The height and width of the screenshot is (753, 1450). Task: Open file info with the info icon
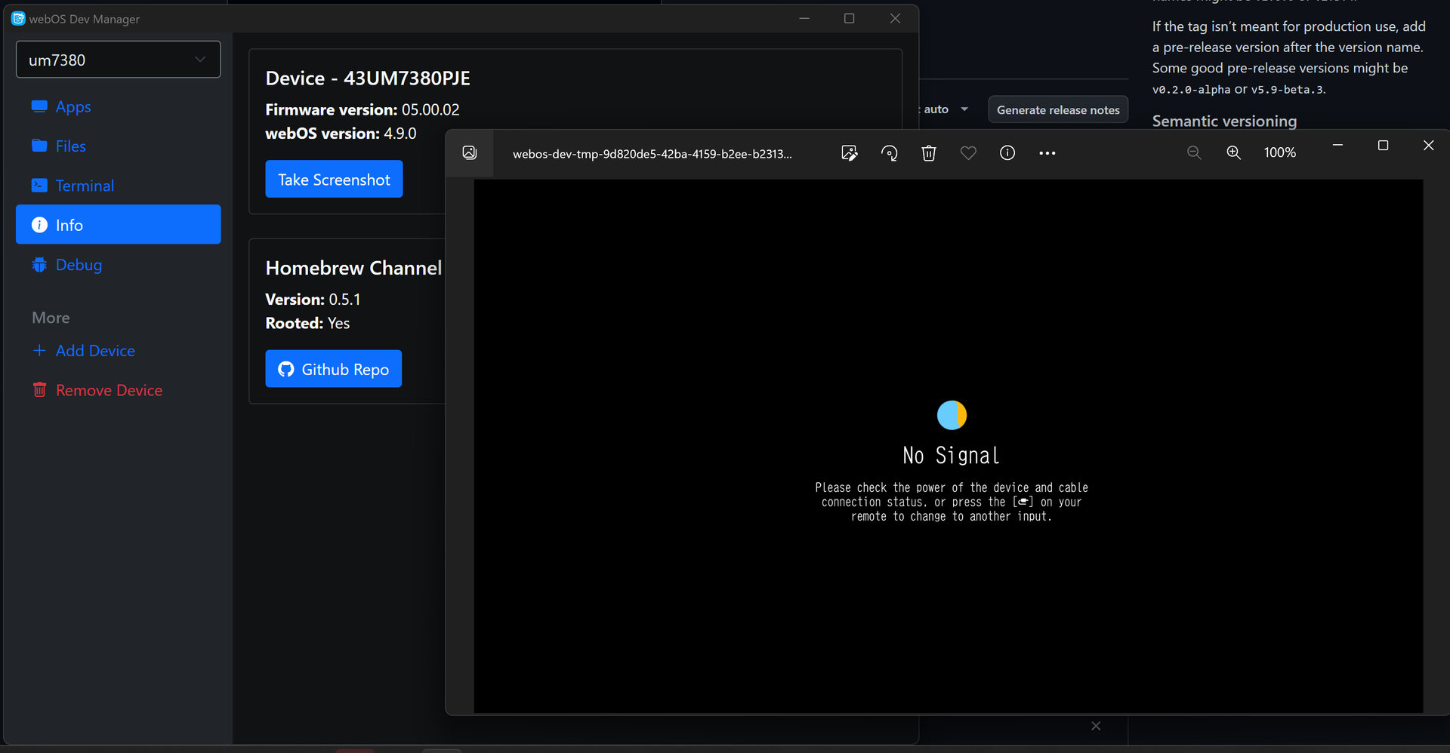1007,153
